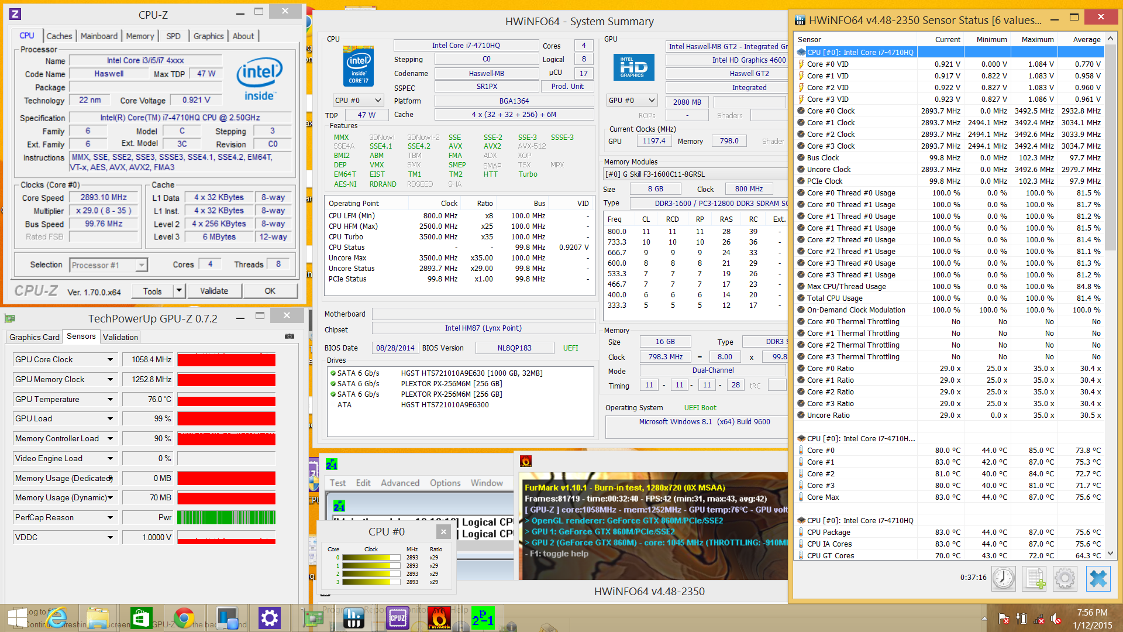Expand GPU Temperature sensor dropdown
The height and width of the screenshot is (632, 1123).
tap(110, 400)
